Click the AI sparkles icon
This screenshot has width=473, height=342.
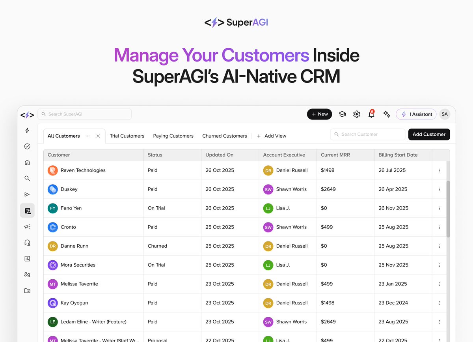tap(387, 114)
